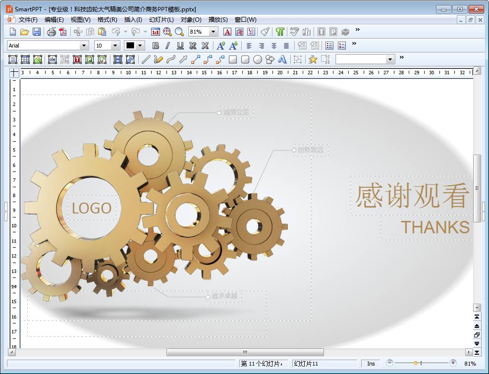Insert a text frame from object toolbar
489x374 pixels.
tap(13, 59)
